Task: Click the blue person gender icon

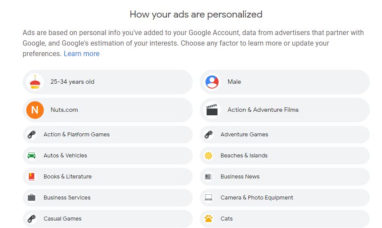Action: tap(212, 82)
